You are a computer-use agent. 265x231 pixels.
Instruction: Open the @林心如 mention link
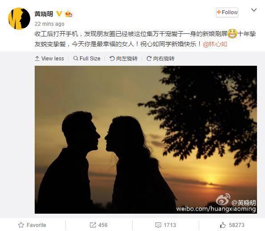pyautogui.click(x=215, y=44)
